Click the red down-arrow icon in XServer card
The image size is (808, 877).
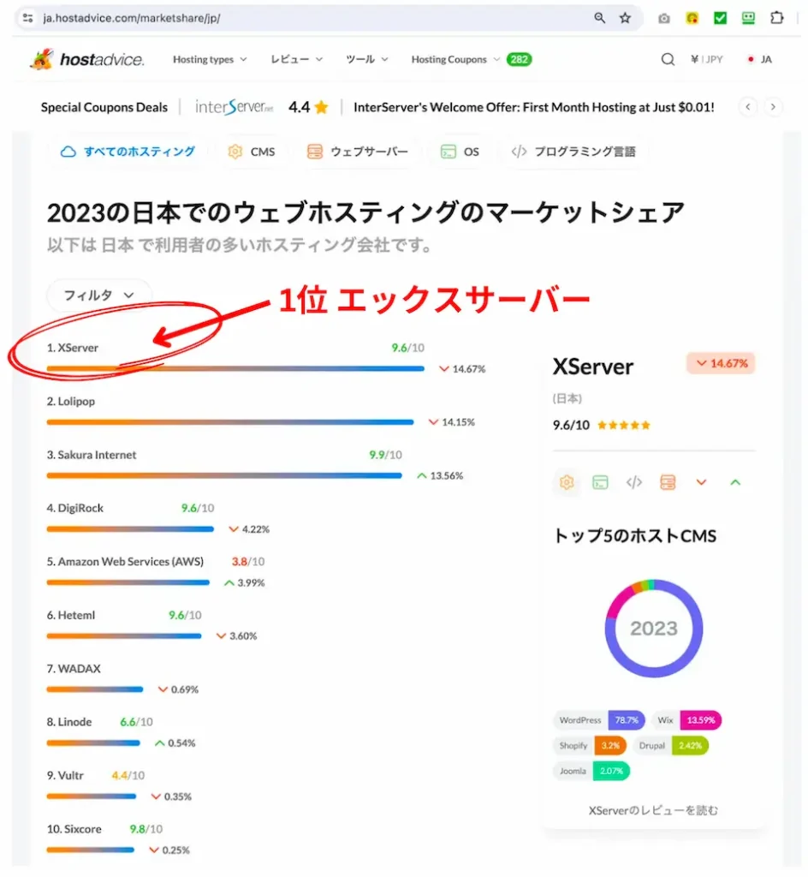tap(701, 482)
